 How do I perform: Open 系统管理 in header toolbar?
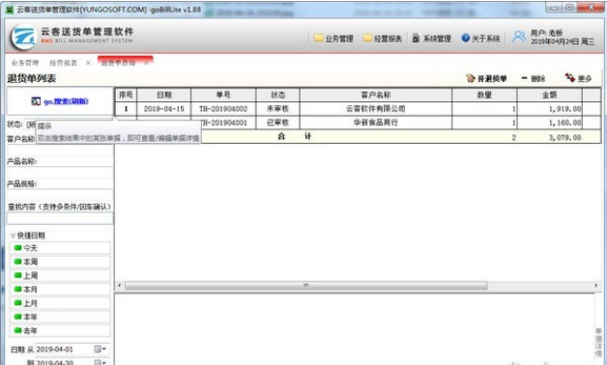click(x=432, y=39)
